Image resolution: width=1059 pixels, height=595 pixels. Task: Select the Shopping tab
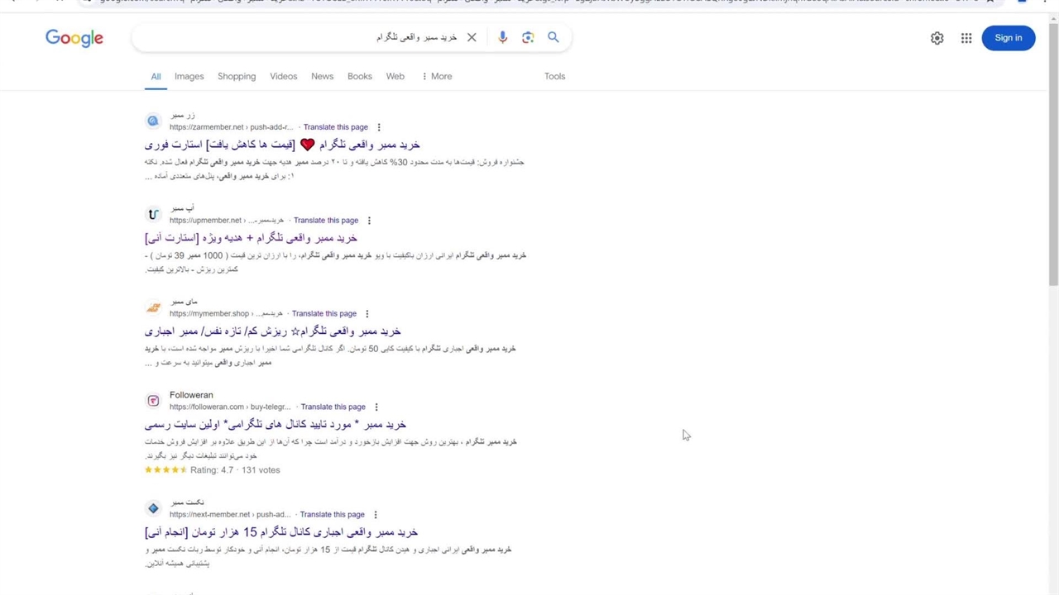click(237, 76)
